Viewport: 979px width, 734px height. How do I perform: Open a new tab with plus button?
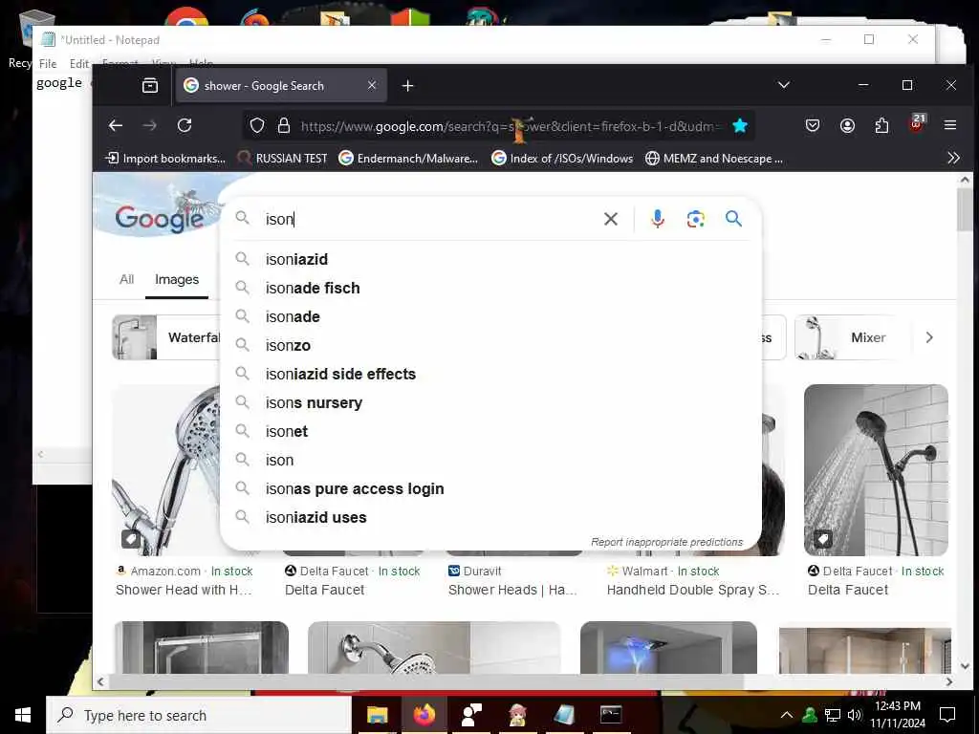pyautogui.click(x=407, y=85)
